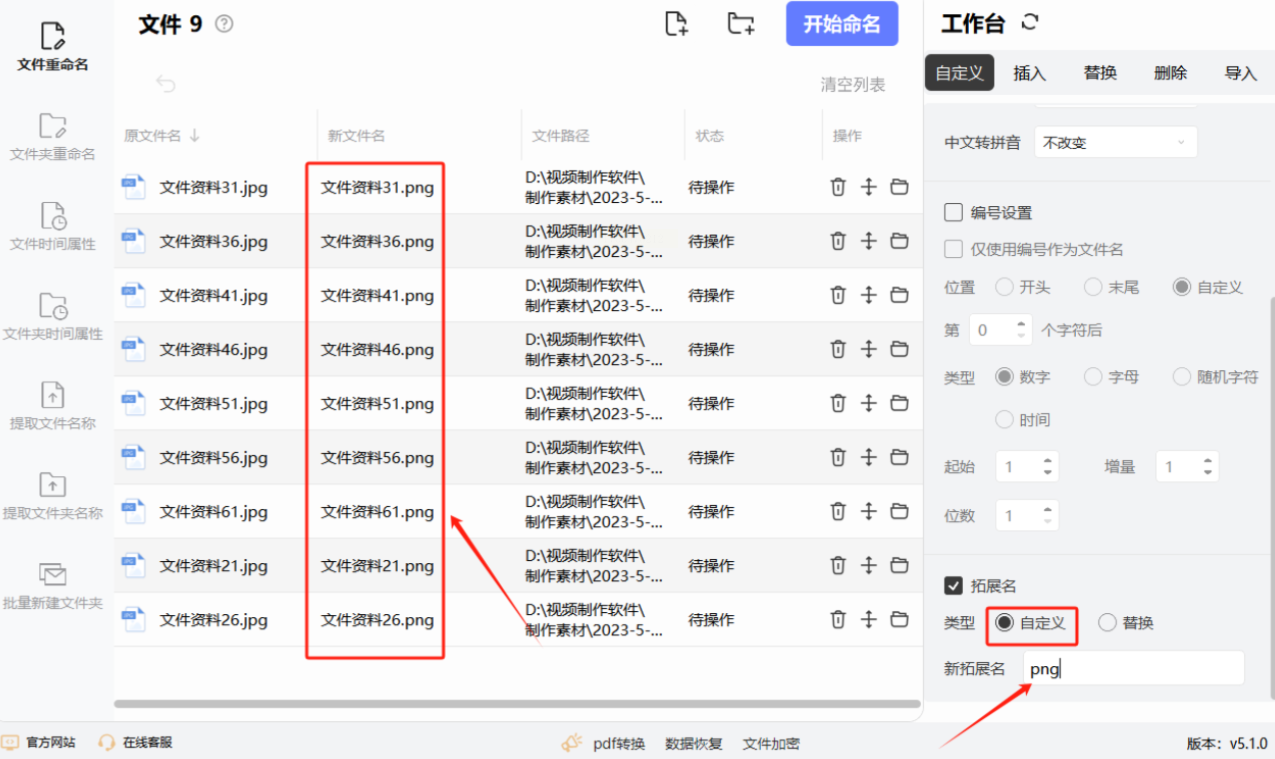Uncheck the 拓展名 checkbox
Image resolution: width=1275 pixels, height=759 pixels.
952,586
